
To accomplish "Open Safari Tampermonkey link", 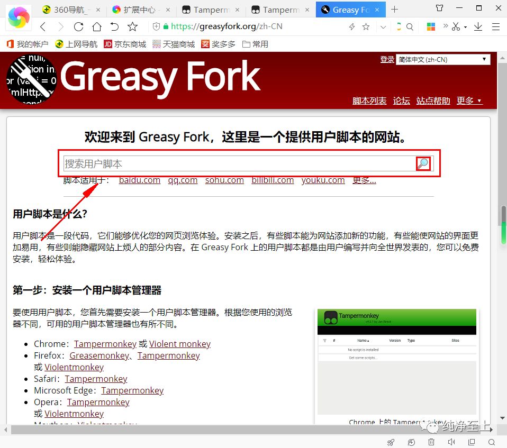I will click(x=96, y=379).
